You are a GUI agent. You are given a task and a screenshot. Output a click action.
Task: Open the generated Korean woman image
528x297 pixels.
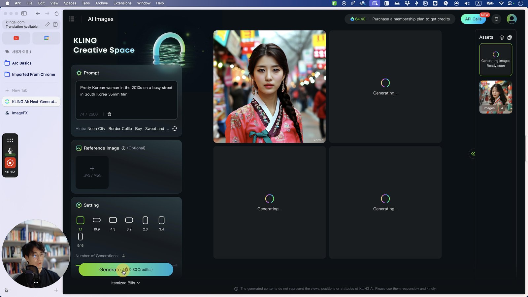click(270, 87)
